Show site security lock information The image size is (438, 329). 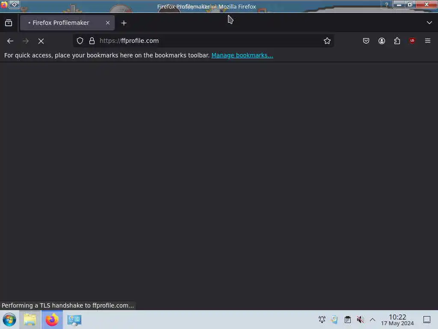click(x=92, y=41)
